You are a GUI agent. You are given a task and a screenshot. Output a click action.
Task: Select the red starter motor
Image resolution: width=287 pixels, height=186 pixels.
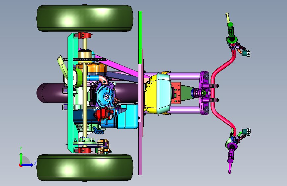click(103, 115)
